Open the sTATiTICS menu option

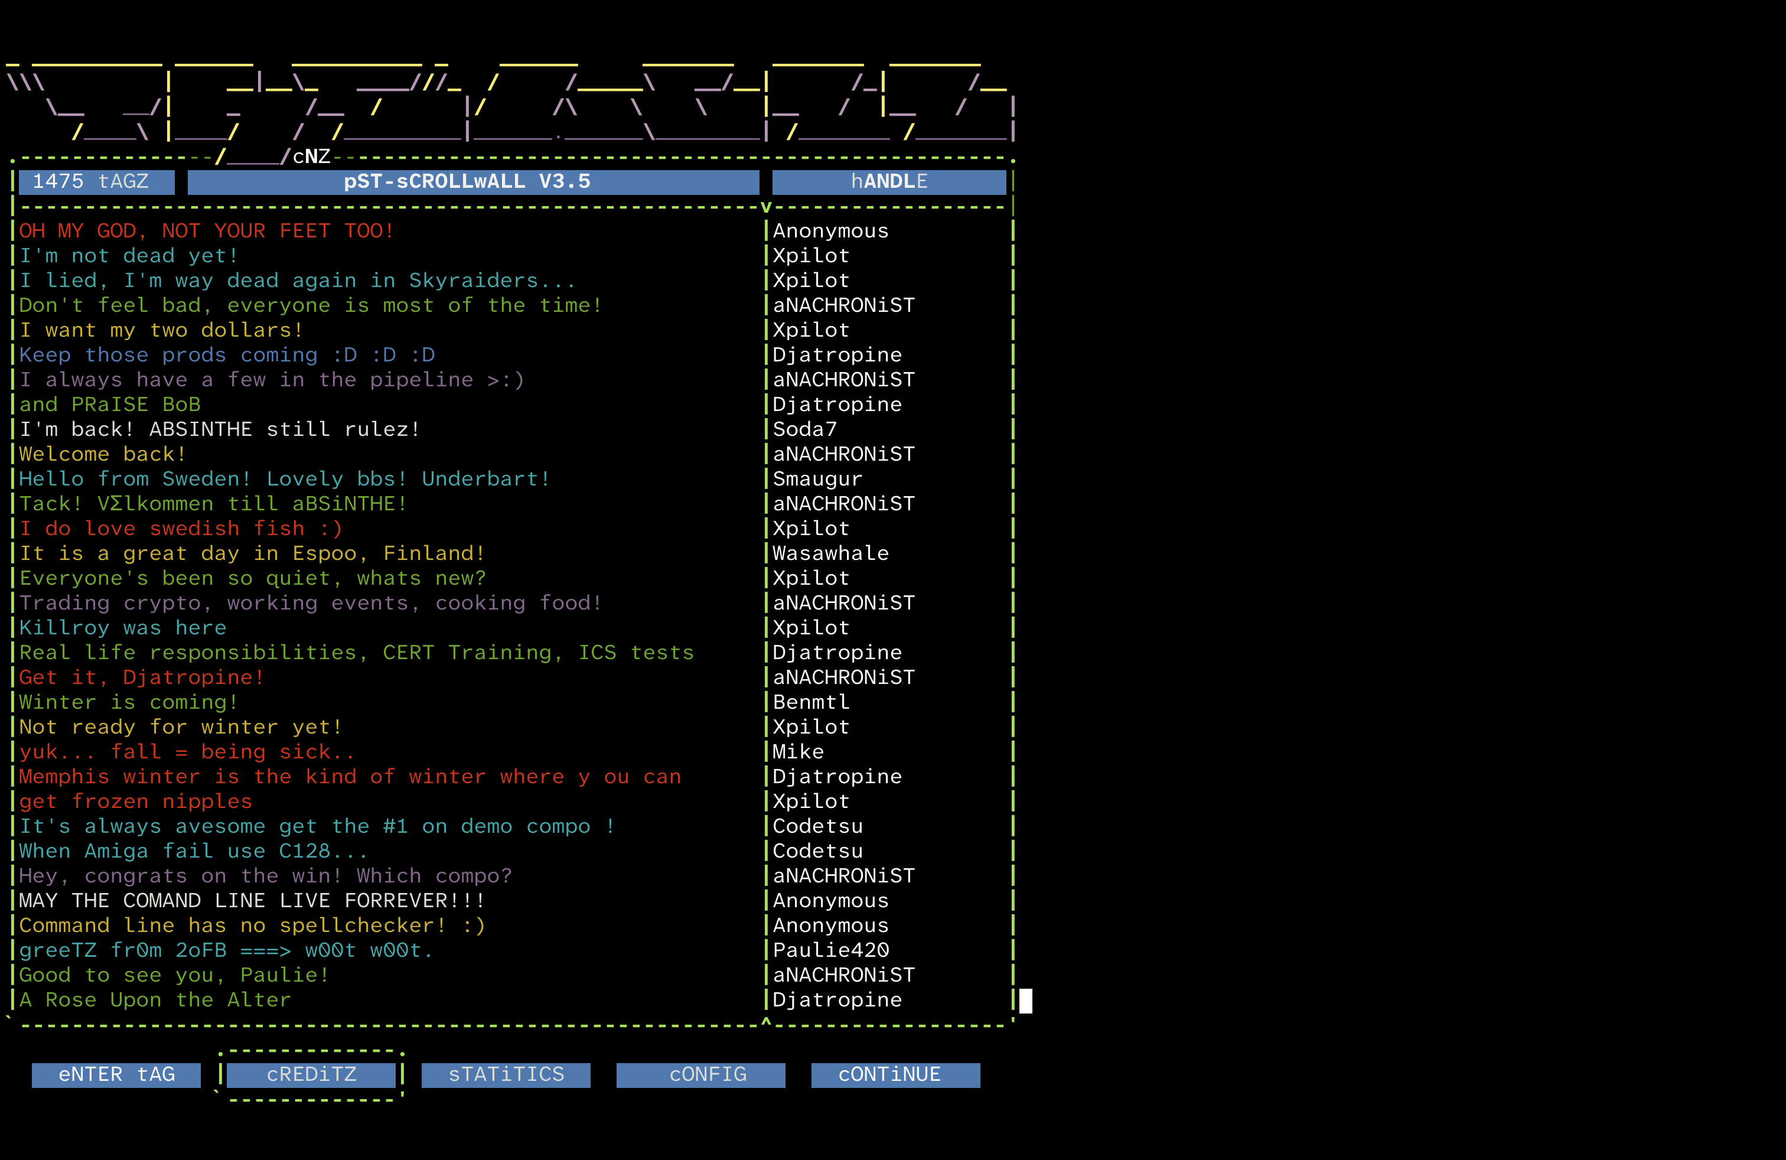(506, 1074)
